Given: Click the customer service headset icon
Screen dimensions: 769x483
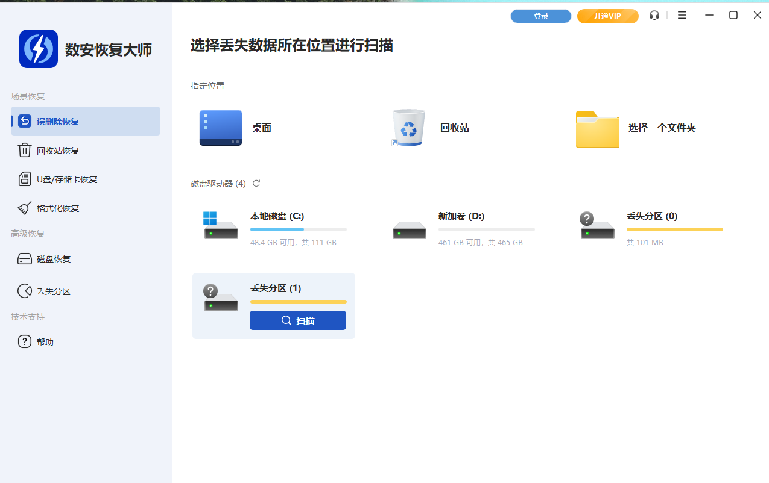Looking at the screenshot, I should tap(654, 16).
